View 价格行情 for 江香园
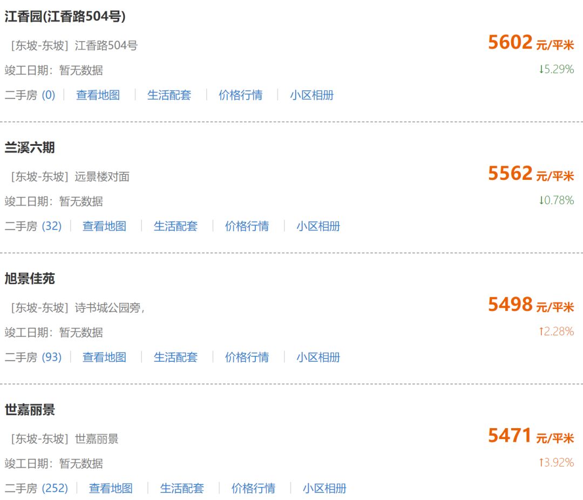Viewport: 583px width, 500px height. pos(241,95)
